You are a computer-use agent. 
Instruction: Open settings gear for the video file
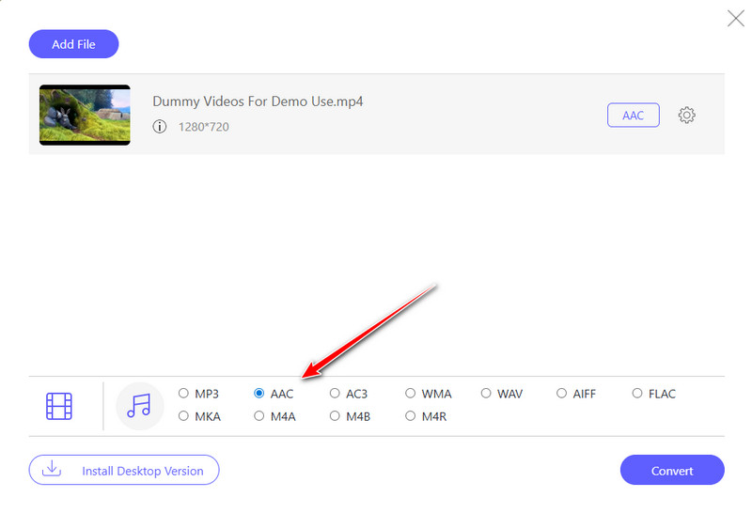coord(687,116)
